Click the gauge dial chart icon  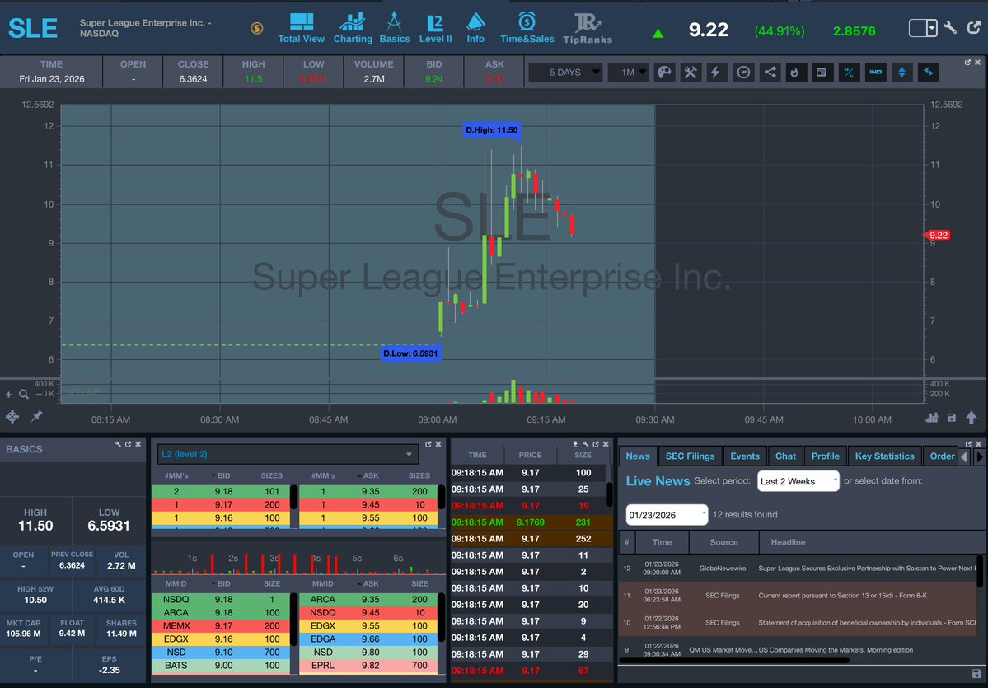click(x=743, y=73)
